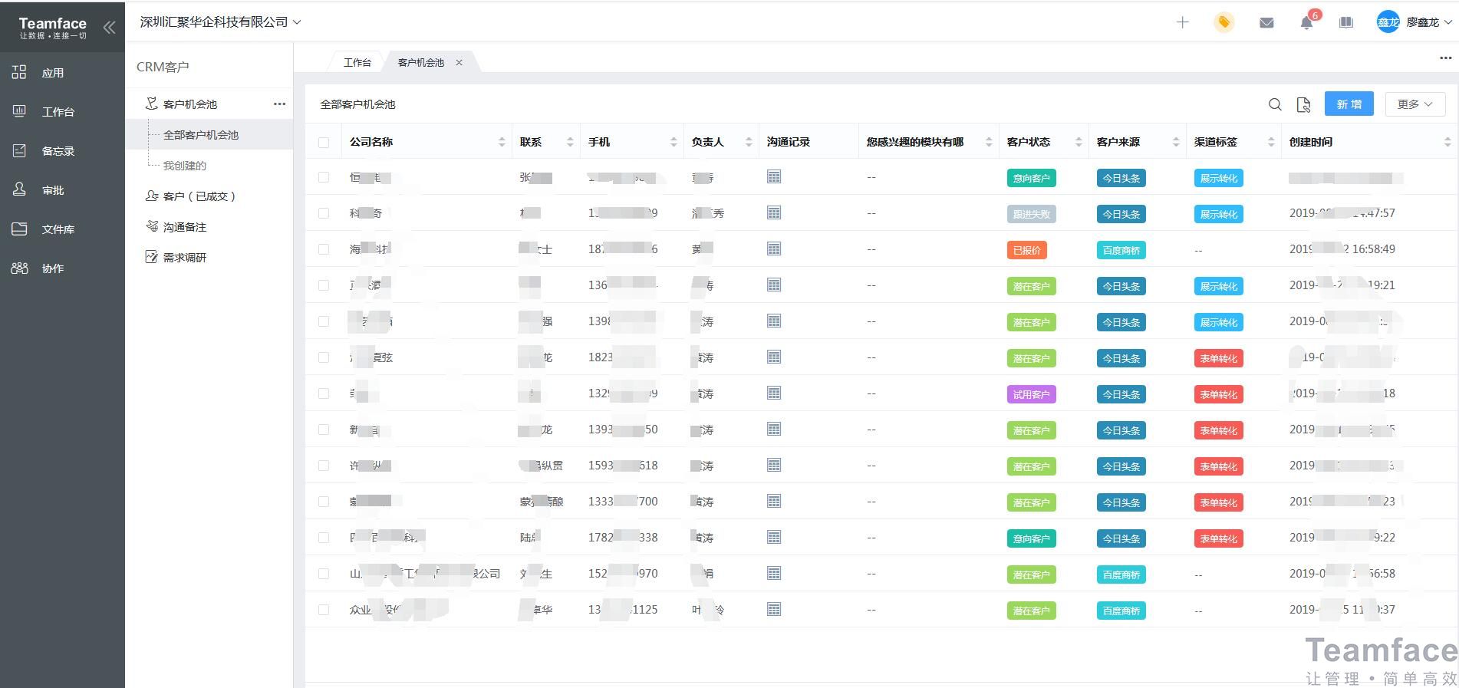This screenshot has height=688, width=1459.
Task: Click the yellow tag icon in header
Action: 1224,23
